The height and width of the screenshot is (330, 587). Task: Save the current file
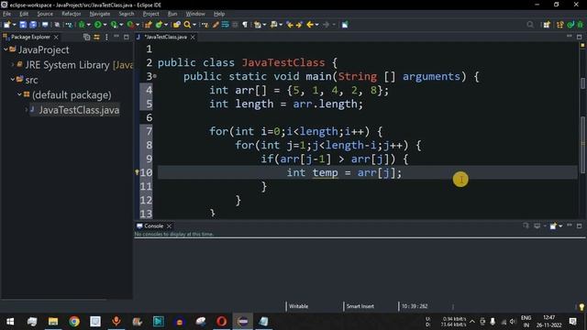[23, 25]
